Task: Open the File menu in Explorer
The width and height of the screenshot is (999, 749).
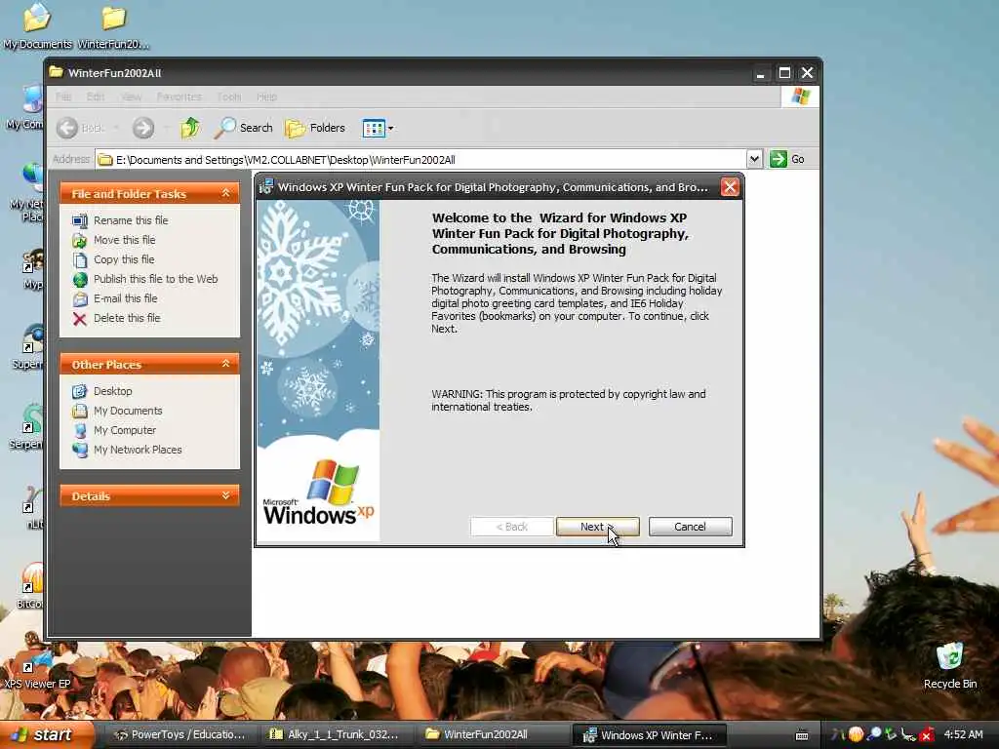Action: (63, 97)
